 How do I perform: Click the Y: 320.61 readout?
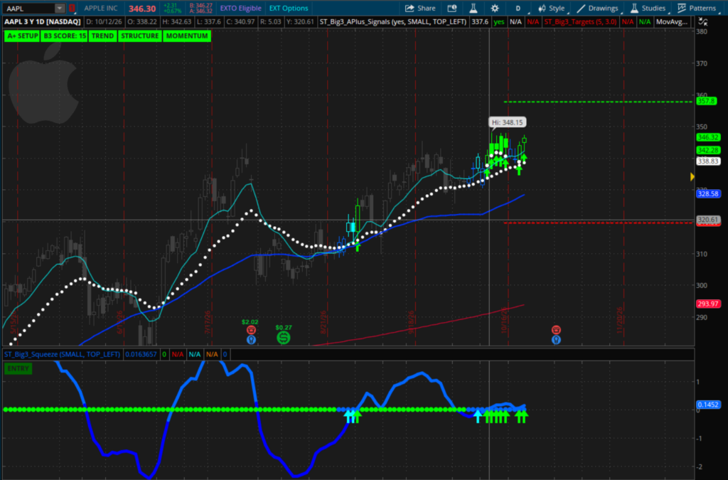(x=301, y=22)
